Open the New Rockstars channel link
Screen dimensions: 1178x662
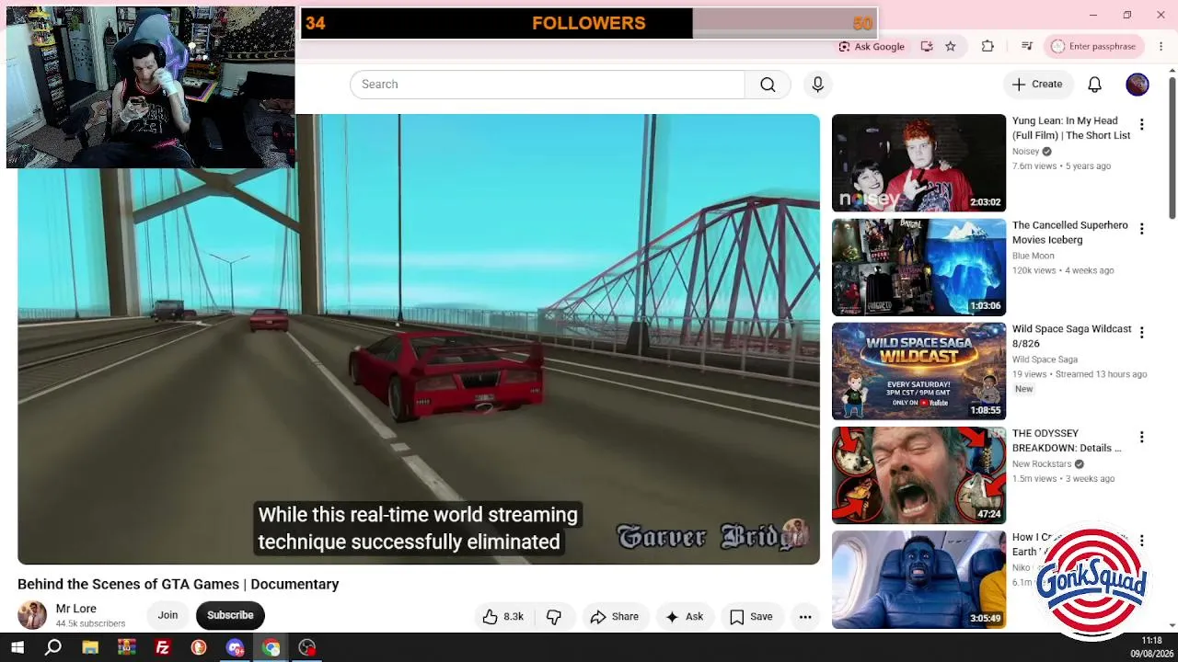click(x=1042, y=464)
